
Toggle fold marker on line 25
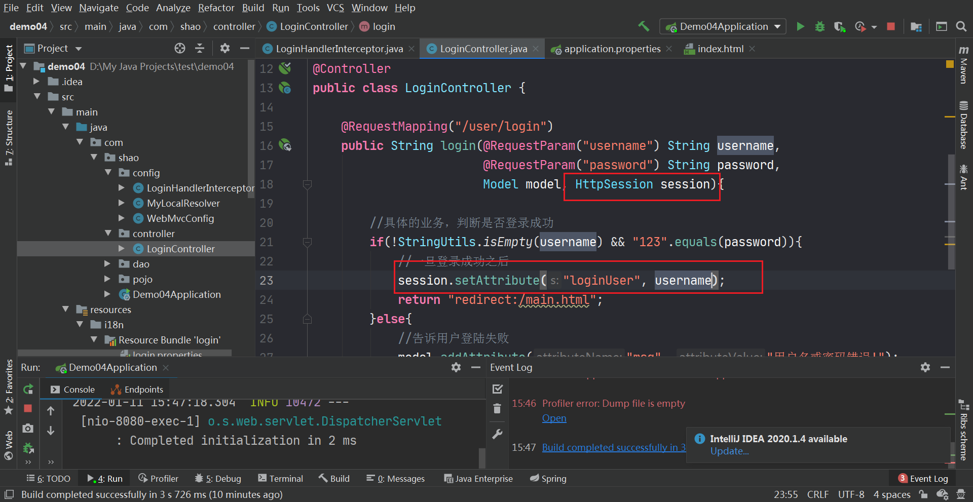tap(307, 319)
